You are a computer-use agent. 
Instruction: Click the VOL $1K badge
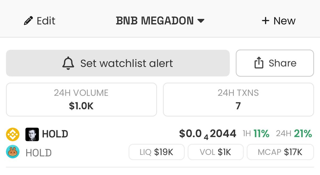pyautogui.click(x=215, y=152)
